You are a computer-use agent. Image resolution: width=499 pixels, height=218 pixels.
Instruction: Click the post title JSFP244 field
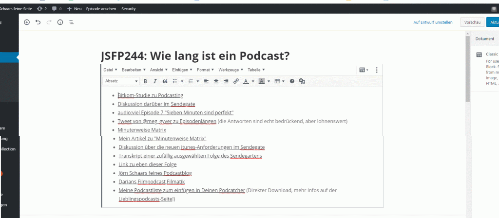pyautogui.click(x=195, y=56)
